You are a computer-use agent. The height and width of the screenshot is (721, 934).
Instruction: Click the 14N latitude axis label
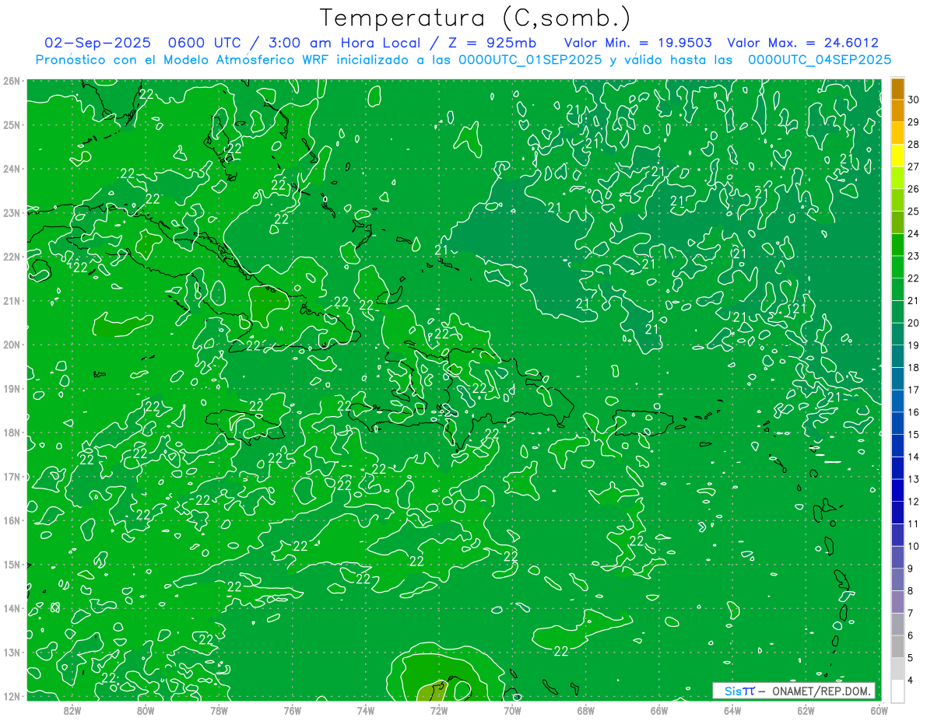pyautogui.click(x=12, y=608)
